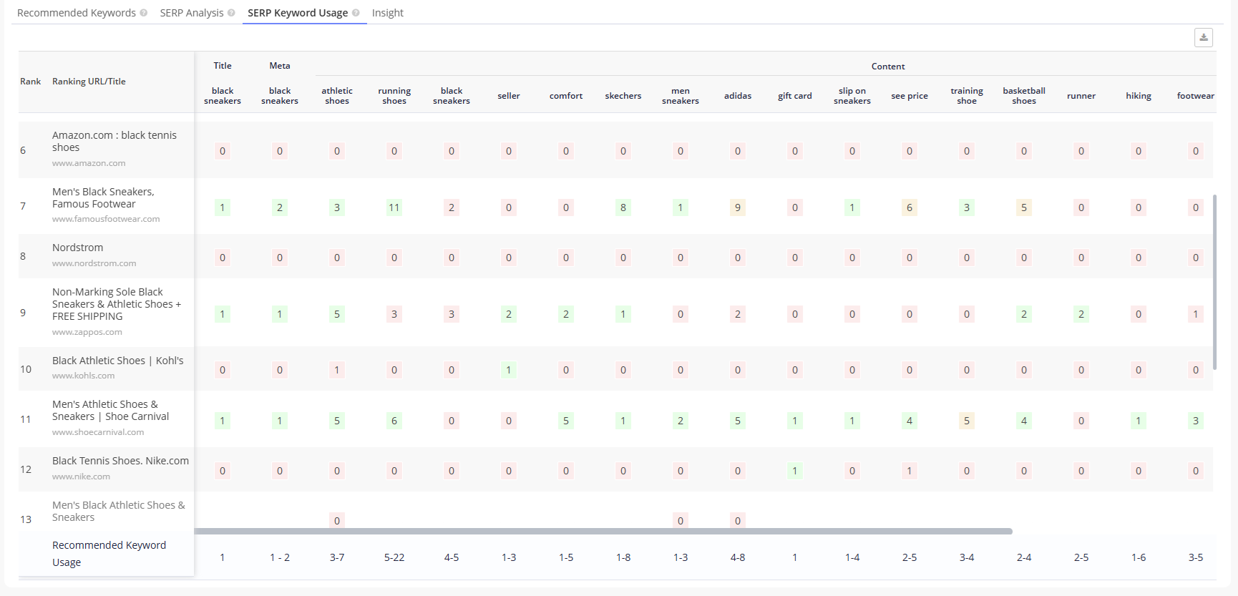The image size is (1238, 596).
Task: Click help icon beside SERP Analysis tab
Action: click(x=231, y=13)
